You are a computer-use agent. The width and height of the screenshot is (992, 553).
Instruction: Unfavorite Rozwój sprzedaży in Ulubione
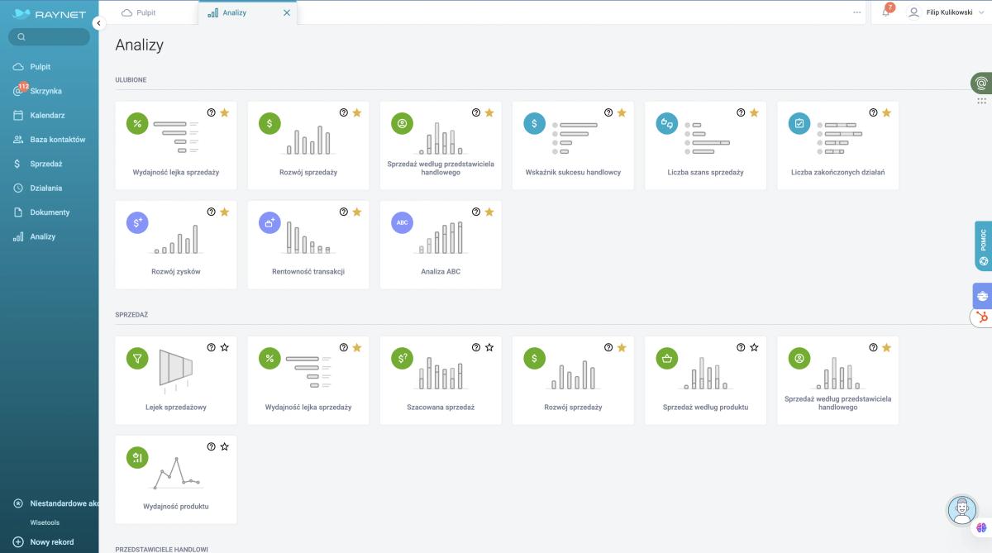[357, 112]
